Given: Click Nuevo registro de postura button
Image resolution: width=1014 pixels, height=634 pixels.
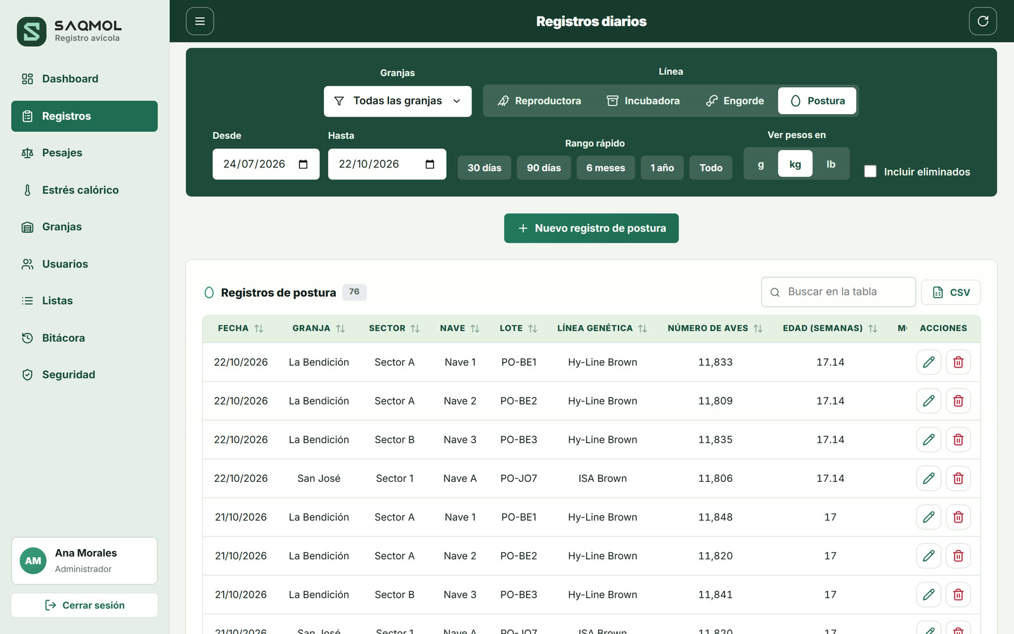Looking at the screenshot, I should 591,228.
